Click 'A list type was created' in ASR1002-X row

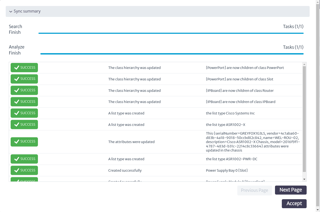tap(126, 125)
